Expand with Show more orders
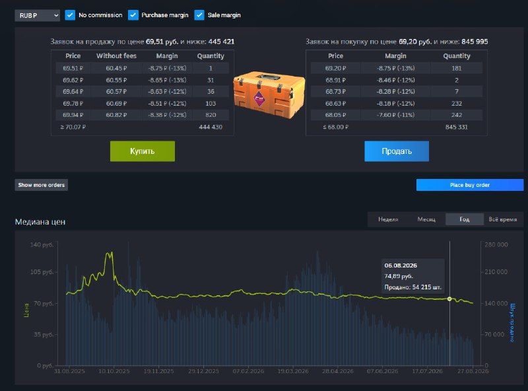This screenshot has width=528, height=391. pyautogui.click(x=41, y=185)
